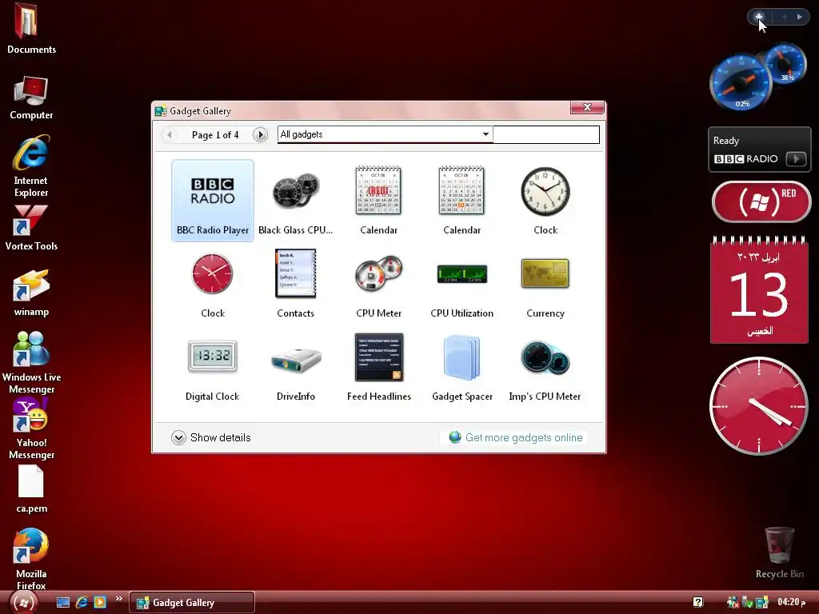Choose the Contacts gadget
Viewport: 819px width, 614px height.
296,285
